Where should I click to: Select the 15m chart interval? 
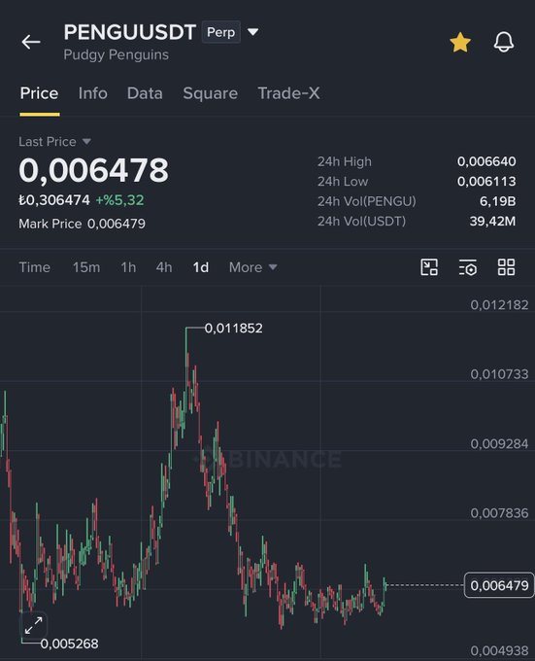coord(86,267)
